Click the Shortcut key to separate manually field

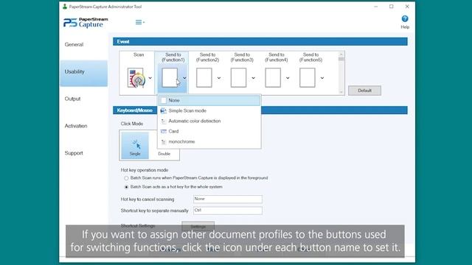coord(228,211)
